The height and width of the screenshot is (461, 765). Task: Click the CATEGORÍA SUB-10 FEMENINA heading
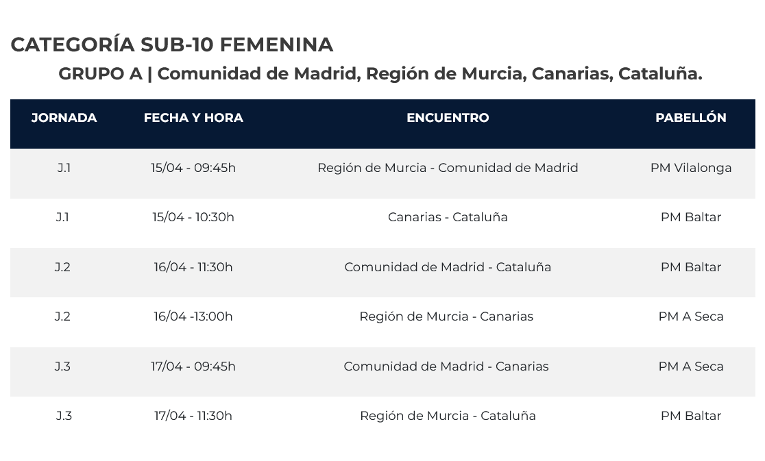(x=172, y=45)
